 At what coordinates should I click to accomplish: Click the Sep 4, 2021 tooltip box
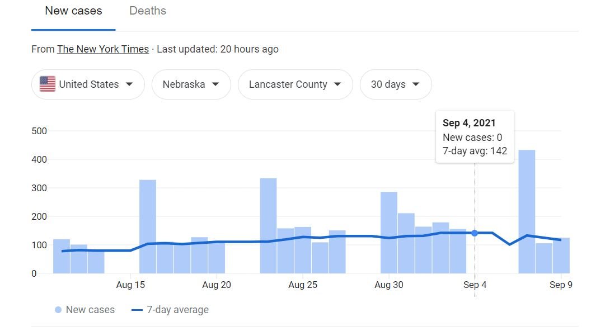(475, 137)
